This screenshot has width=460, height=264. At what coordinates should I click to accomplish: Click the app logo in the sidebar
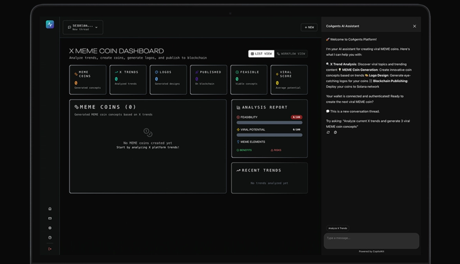click(x=50, y=24)
